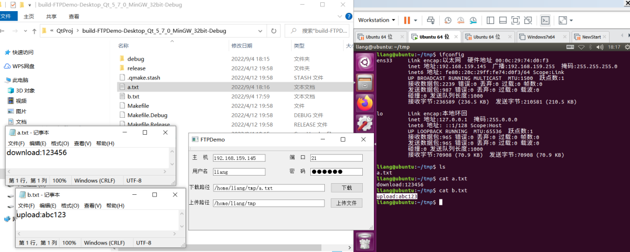
Task: Click the properties checkmark icon in quick access toolbar
Action: (x=12, y=5)
